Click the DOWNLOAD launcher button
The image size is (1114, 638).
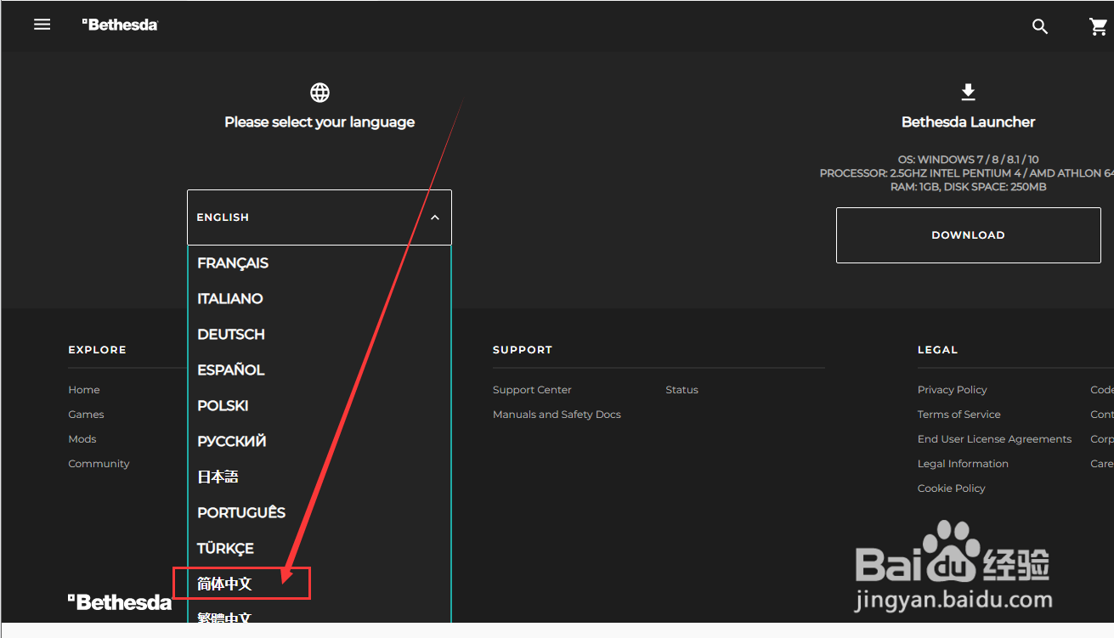pyautogui.click(x=968, y=235)
